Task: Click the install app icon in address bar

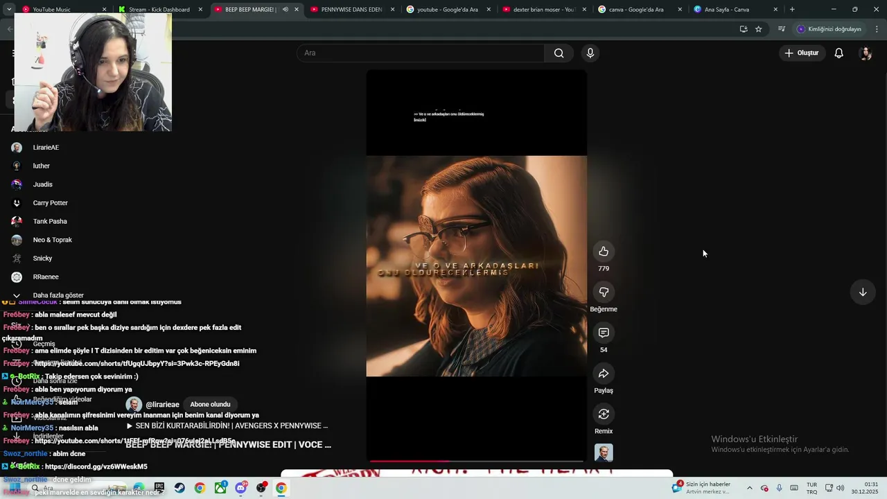Action: (744, 29)
